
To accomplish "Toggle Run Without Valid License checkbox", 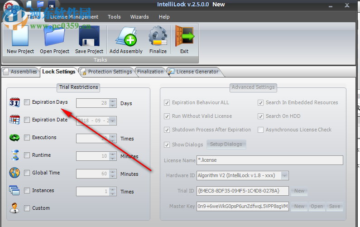I will click(x=167, y=116).
